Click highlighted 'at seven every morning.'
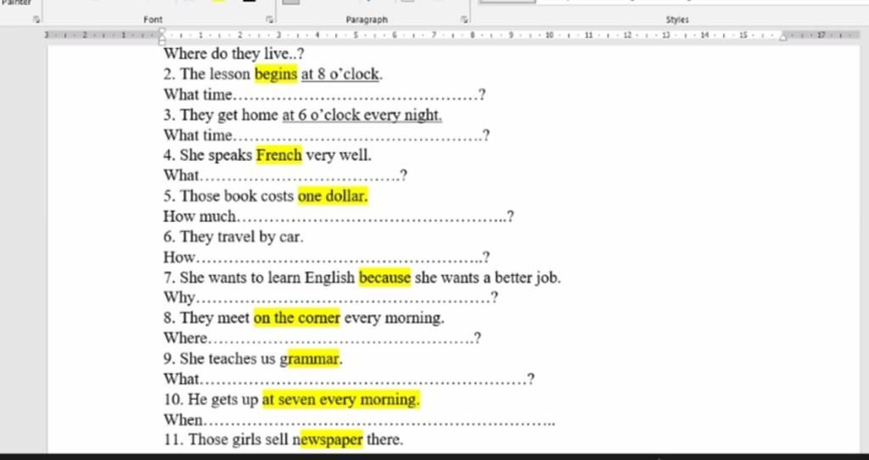Viewport: 869px width, 460px height. tap(341, 400)
